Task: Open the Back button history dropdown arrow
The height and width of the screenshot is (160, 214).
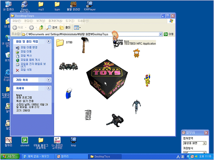Action: [x=26, y=28]
